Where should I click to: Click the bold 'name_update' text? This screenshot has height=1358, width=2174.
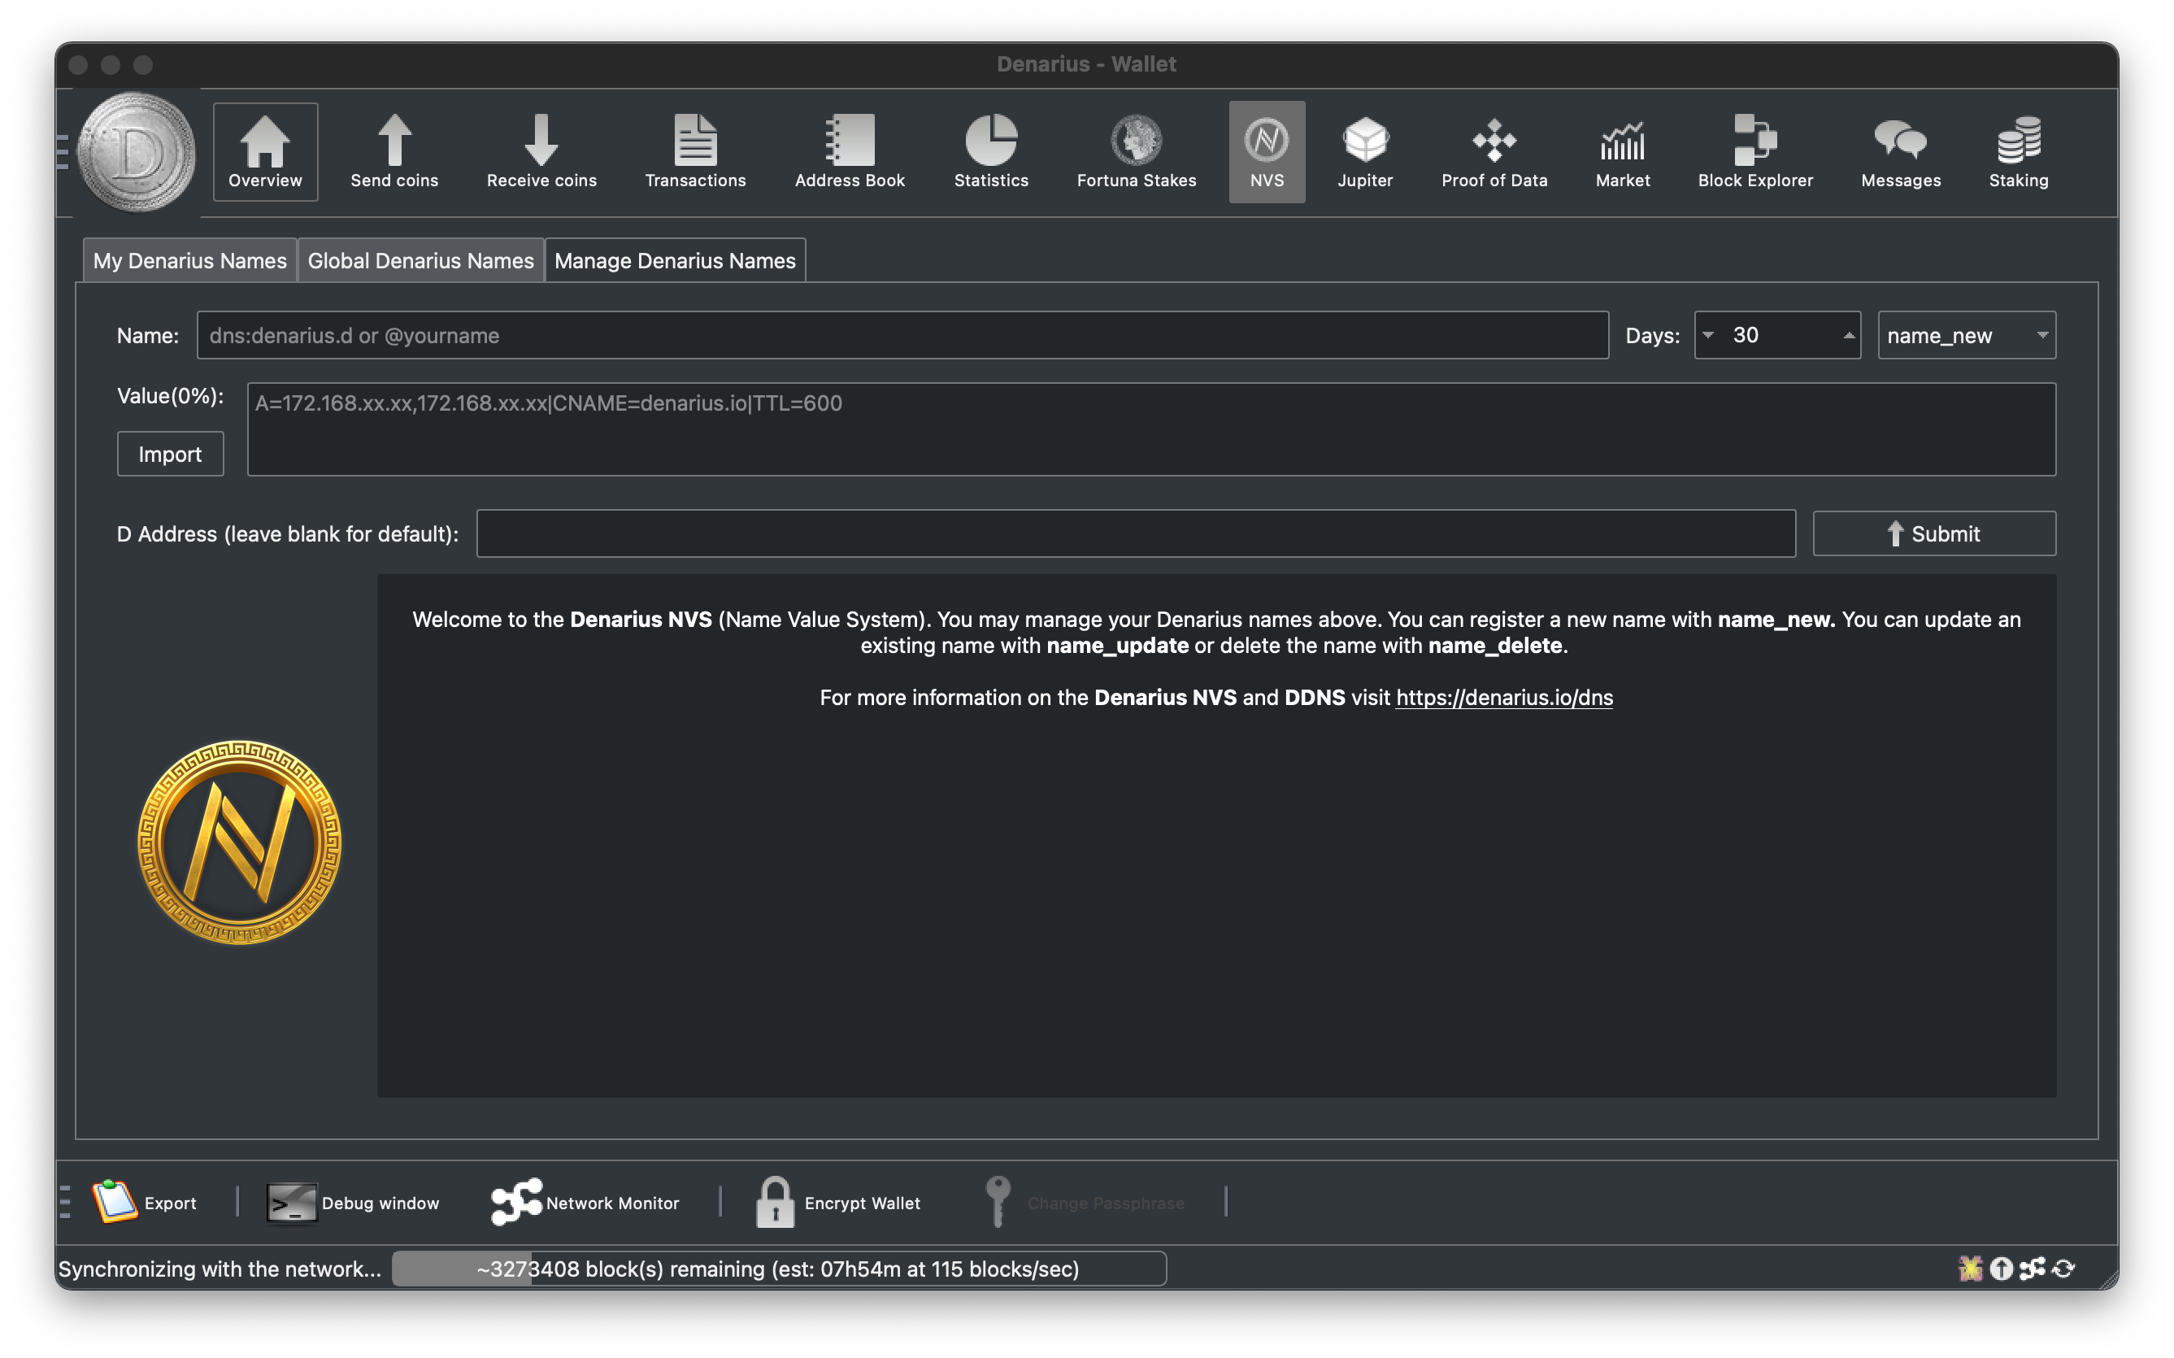tap(1117, 645)
